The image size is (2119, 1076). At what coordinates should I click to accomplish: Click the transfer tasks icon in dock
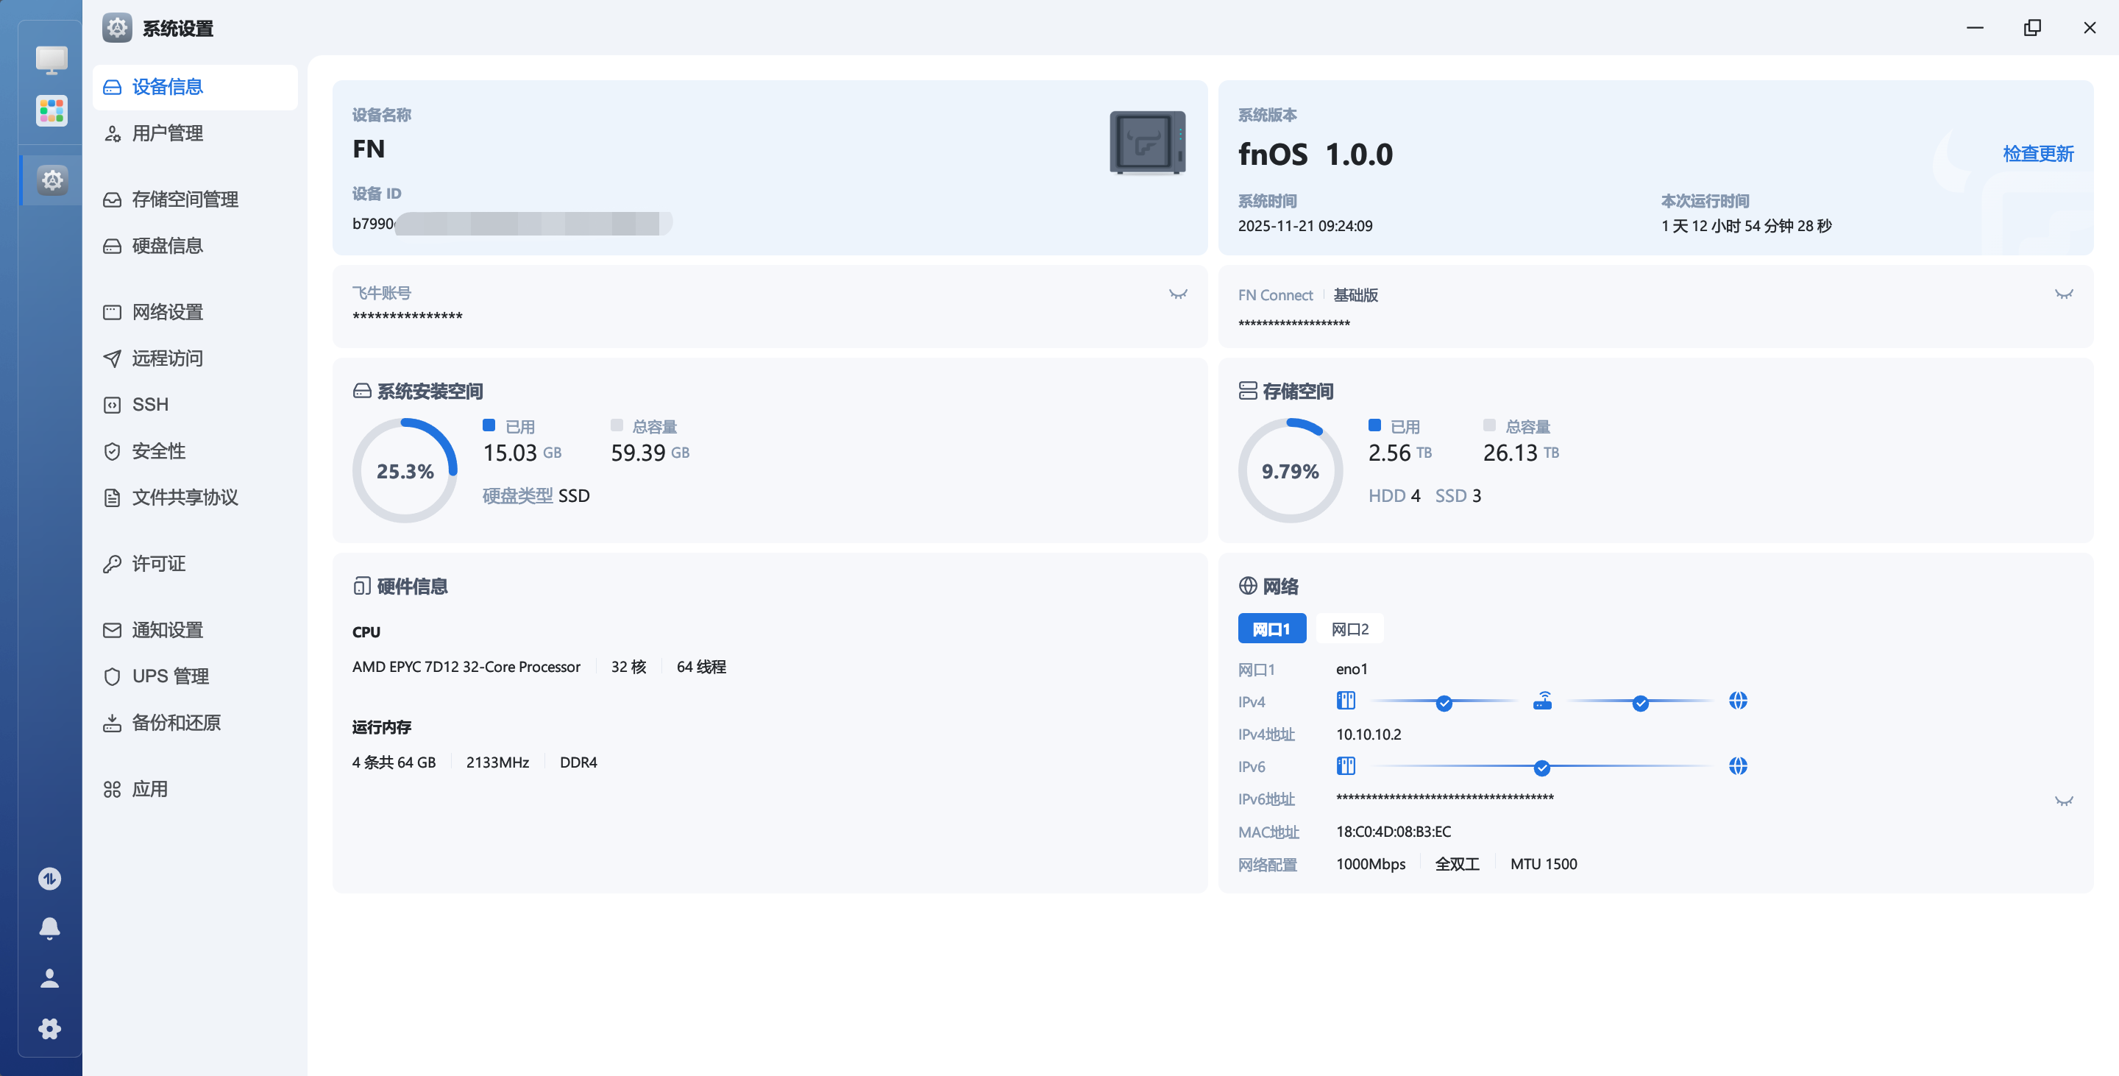coord(49,879)
